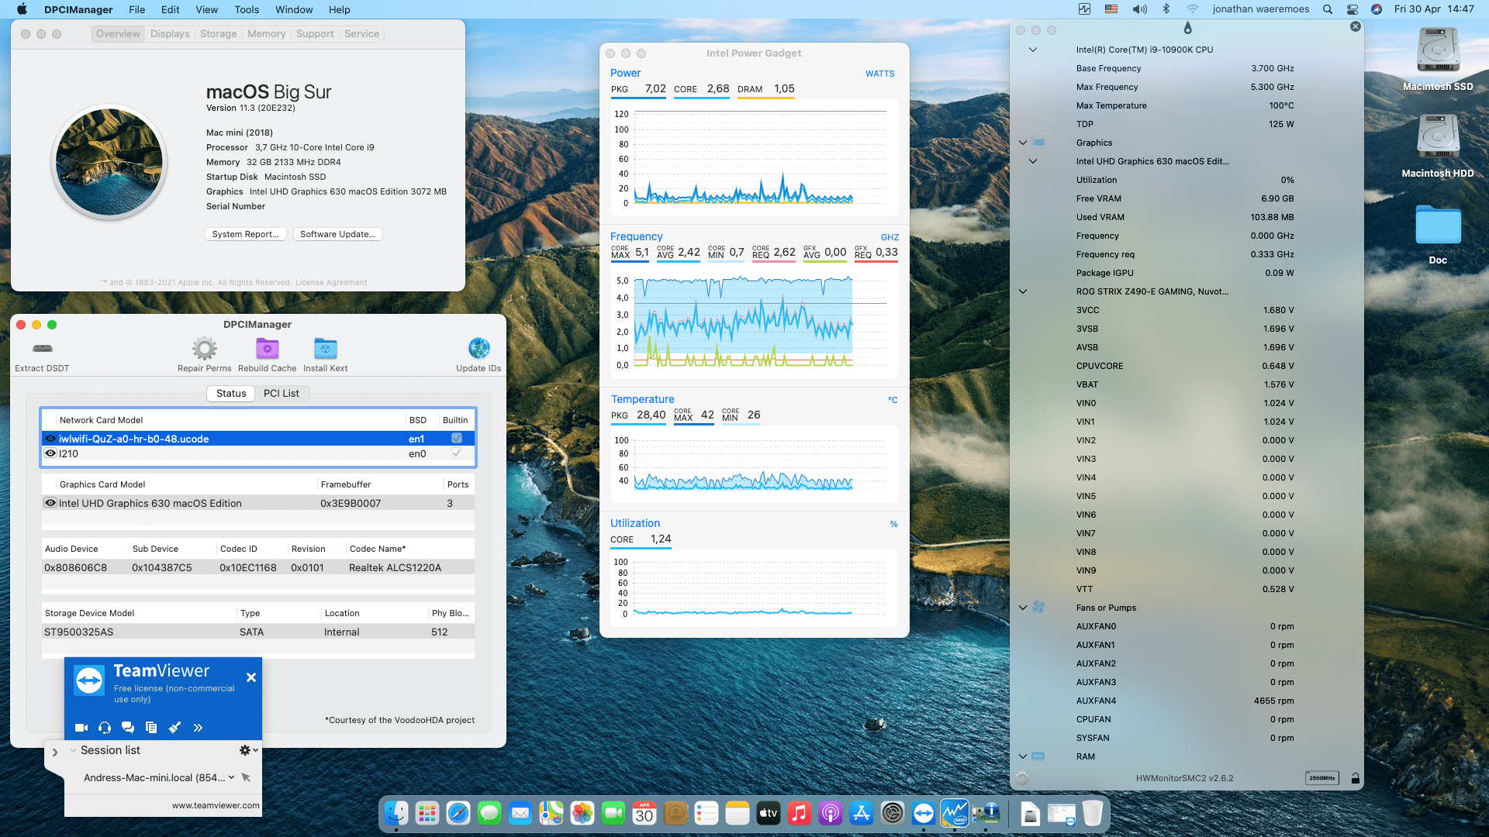Open the Service tab in About This Mac

click(x=362, y=34)
